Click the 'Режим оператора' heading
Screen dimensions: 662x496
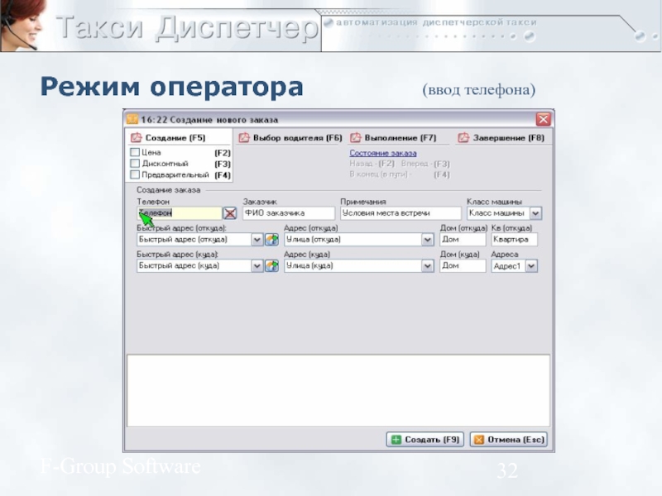[x=172, y=87]
